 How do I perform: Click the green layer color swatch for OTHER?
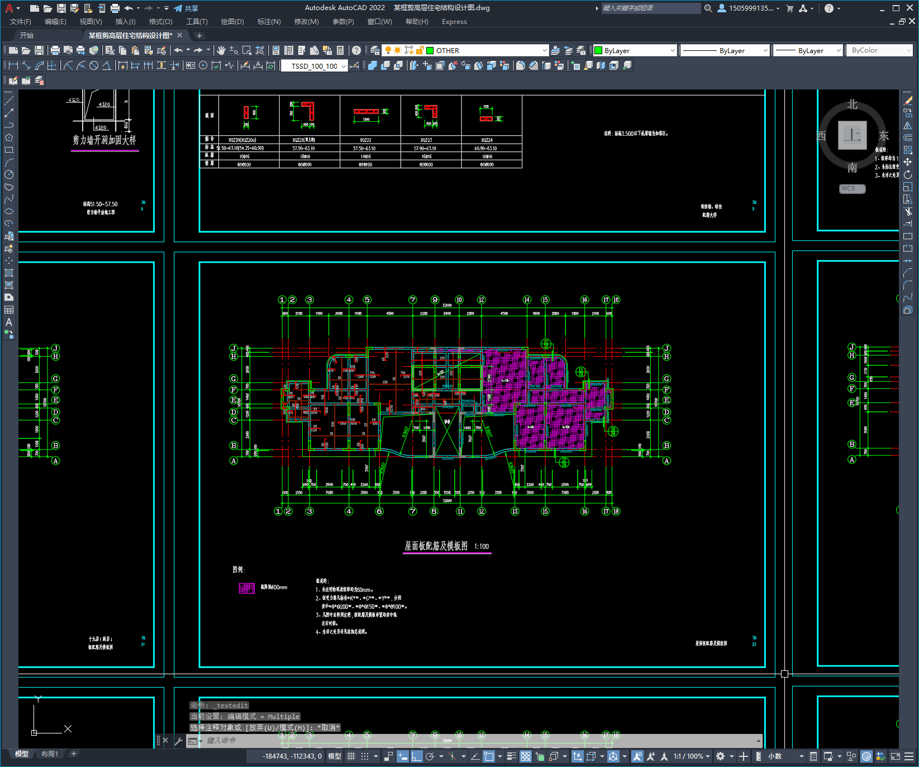[x=430, y=50]
